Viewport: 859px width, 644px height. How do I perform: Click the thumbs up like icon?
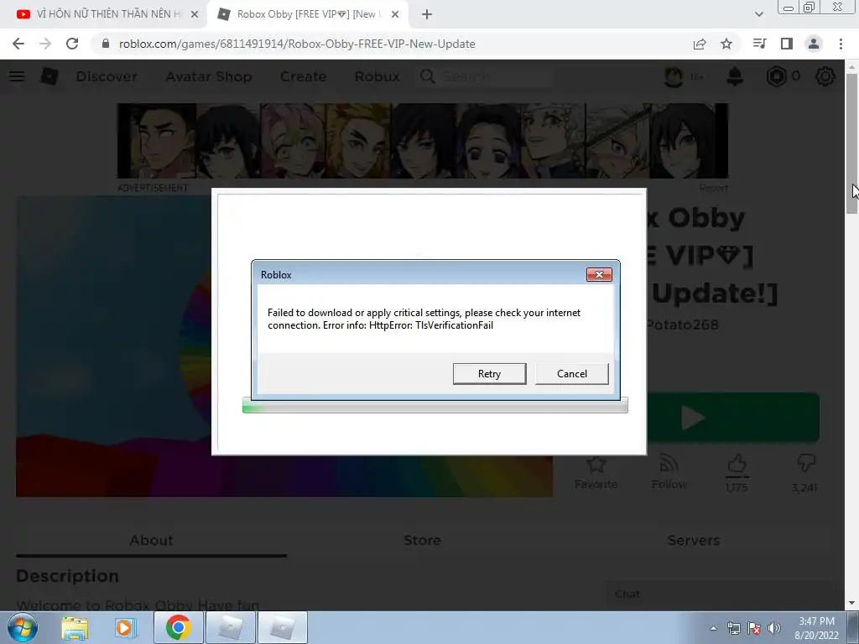tap(737, 463)
